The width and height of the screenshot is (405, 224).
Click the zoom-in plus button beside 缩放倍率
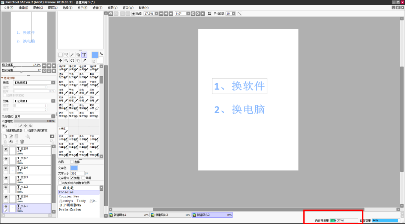click(49, 65)
